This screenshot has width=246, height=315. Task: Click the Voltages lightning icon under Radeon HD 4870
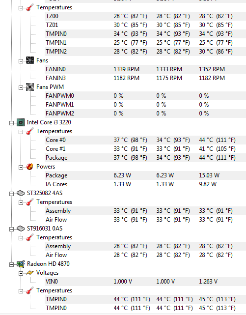pyautogui.click(x=30, y=273)
